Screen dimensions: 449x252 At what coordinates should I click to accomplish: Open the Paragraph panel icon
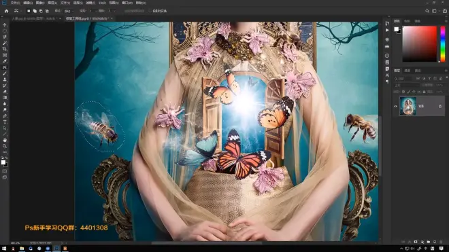[387, 82]
